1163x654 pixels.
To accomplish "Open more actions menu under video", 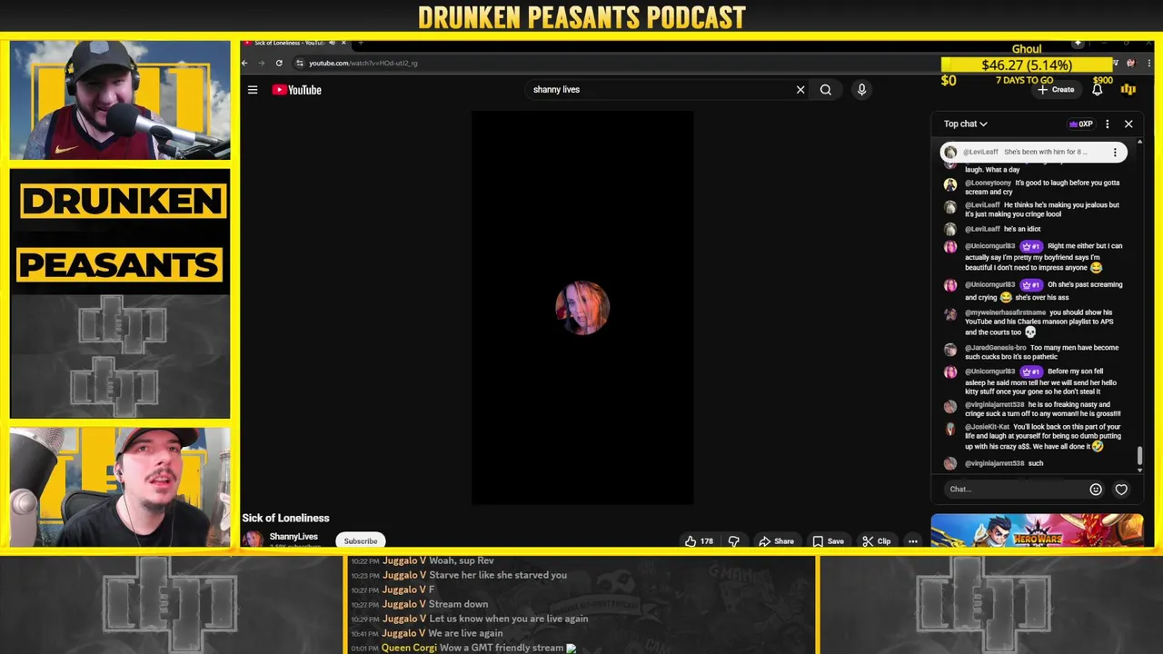I will [912, 541].
